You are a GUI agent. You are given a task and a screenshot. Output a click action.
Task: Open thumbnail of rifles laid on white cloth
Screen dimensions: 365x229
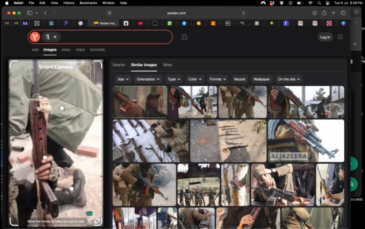[150, 141]
